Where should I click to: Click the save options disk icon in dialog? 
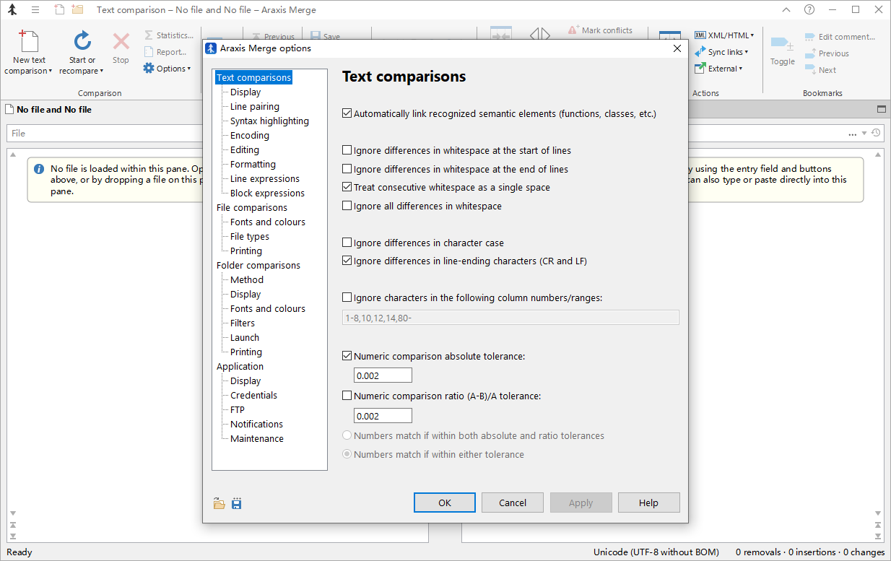pos(237,503)
